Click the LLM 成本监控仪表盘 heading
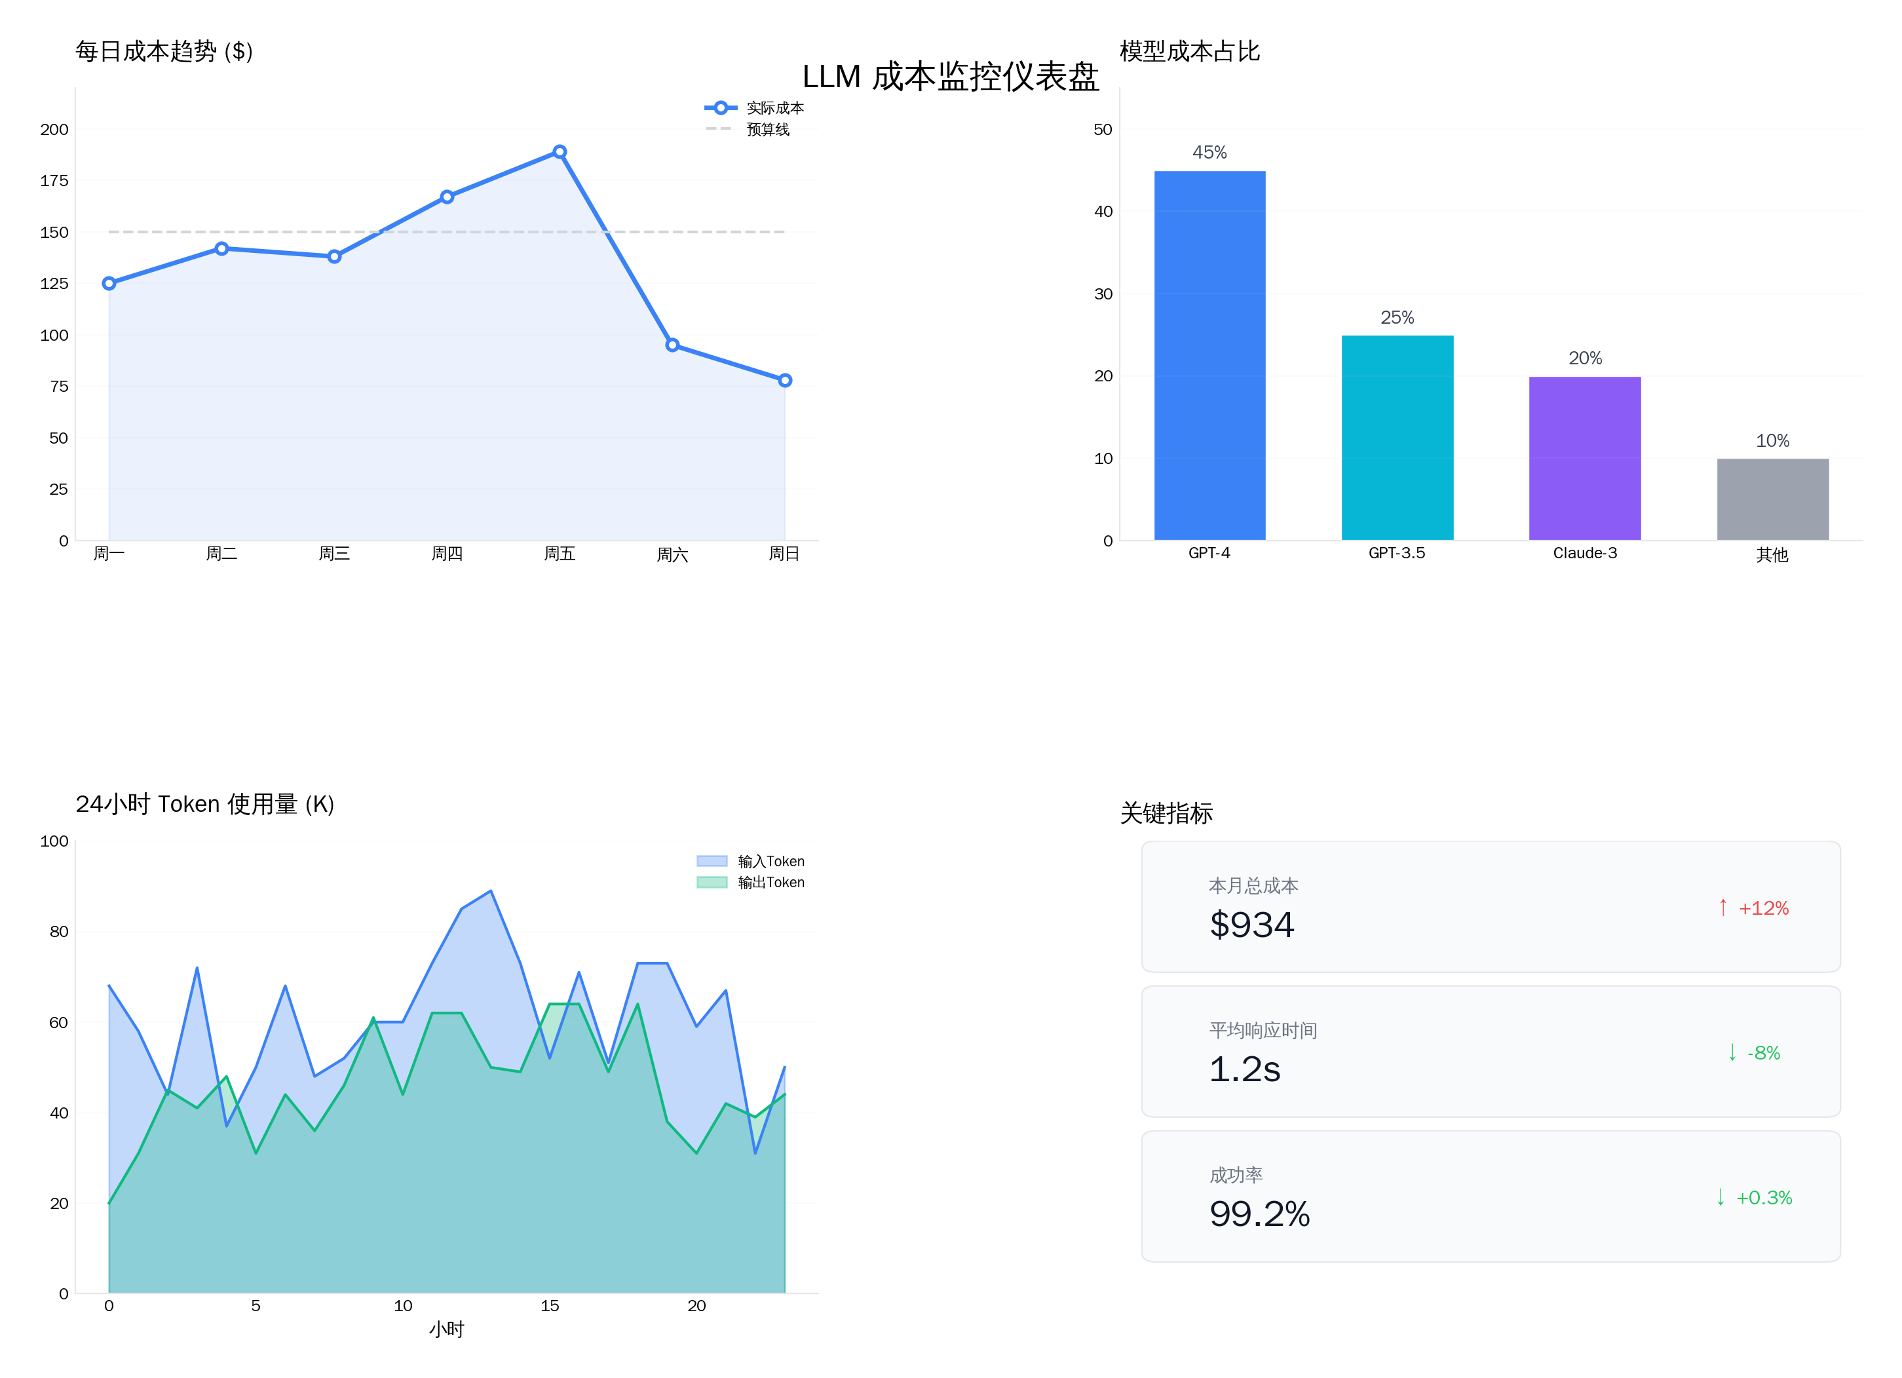This screenshot has width=1902, height=1378. point(950,76)
